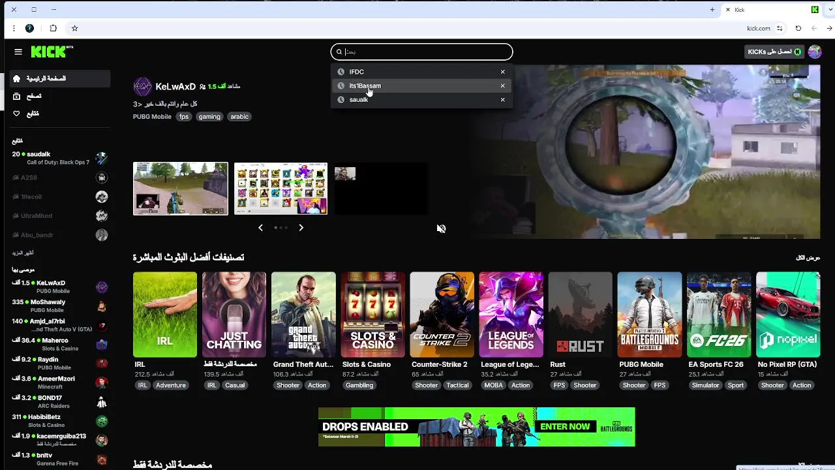
Task: Open recommended channel AmeerMzori
Action: (x=60, y=383)
